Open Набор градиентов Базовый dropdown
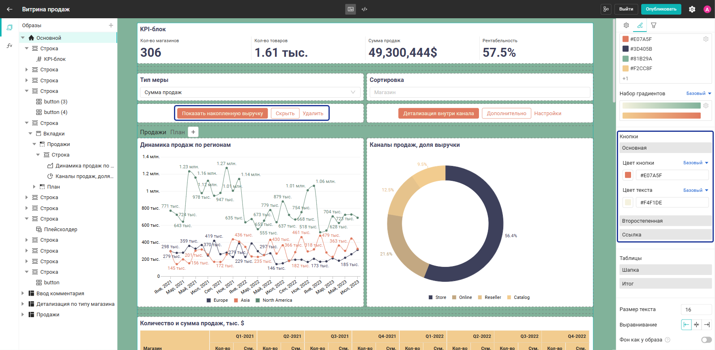715x350 pixels. pyautogui.click(x=699, y=93)
